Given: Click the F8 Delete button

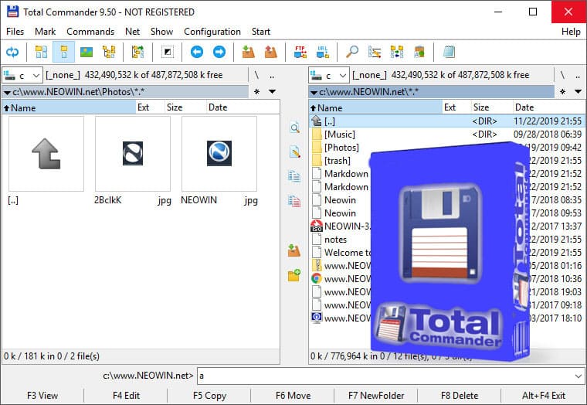Looking at the screenshot, I should 460,396.
